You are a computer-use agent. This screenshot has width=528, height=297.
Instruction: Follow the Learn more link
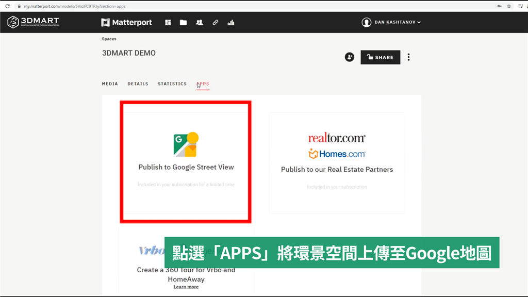(x=186, y=287)
